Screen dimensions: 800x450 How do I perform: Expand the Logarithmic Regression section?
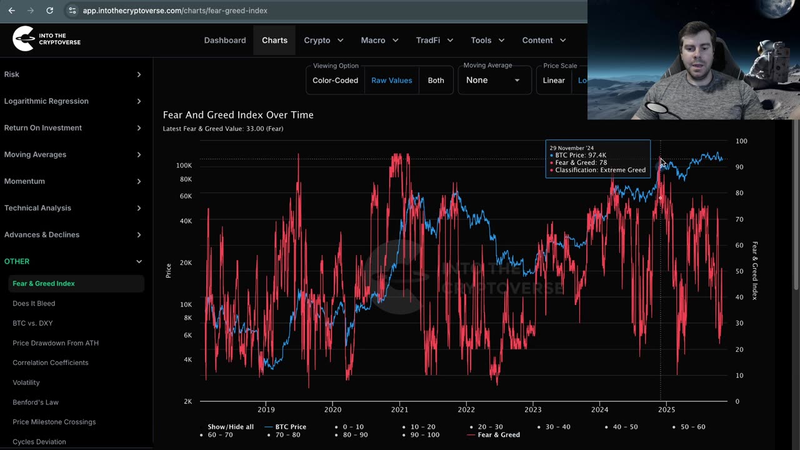coord(73,101)
